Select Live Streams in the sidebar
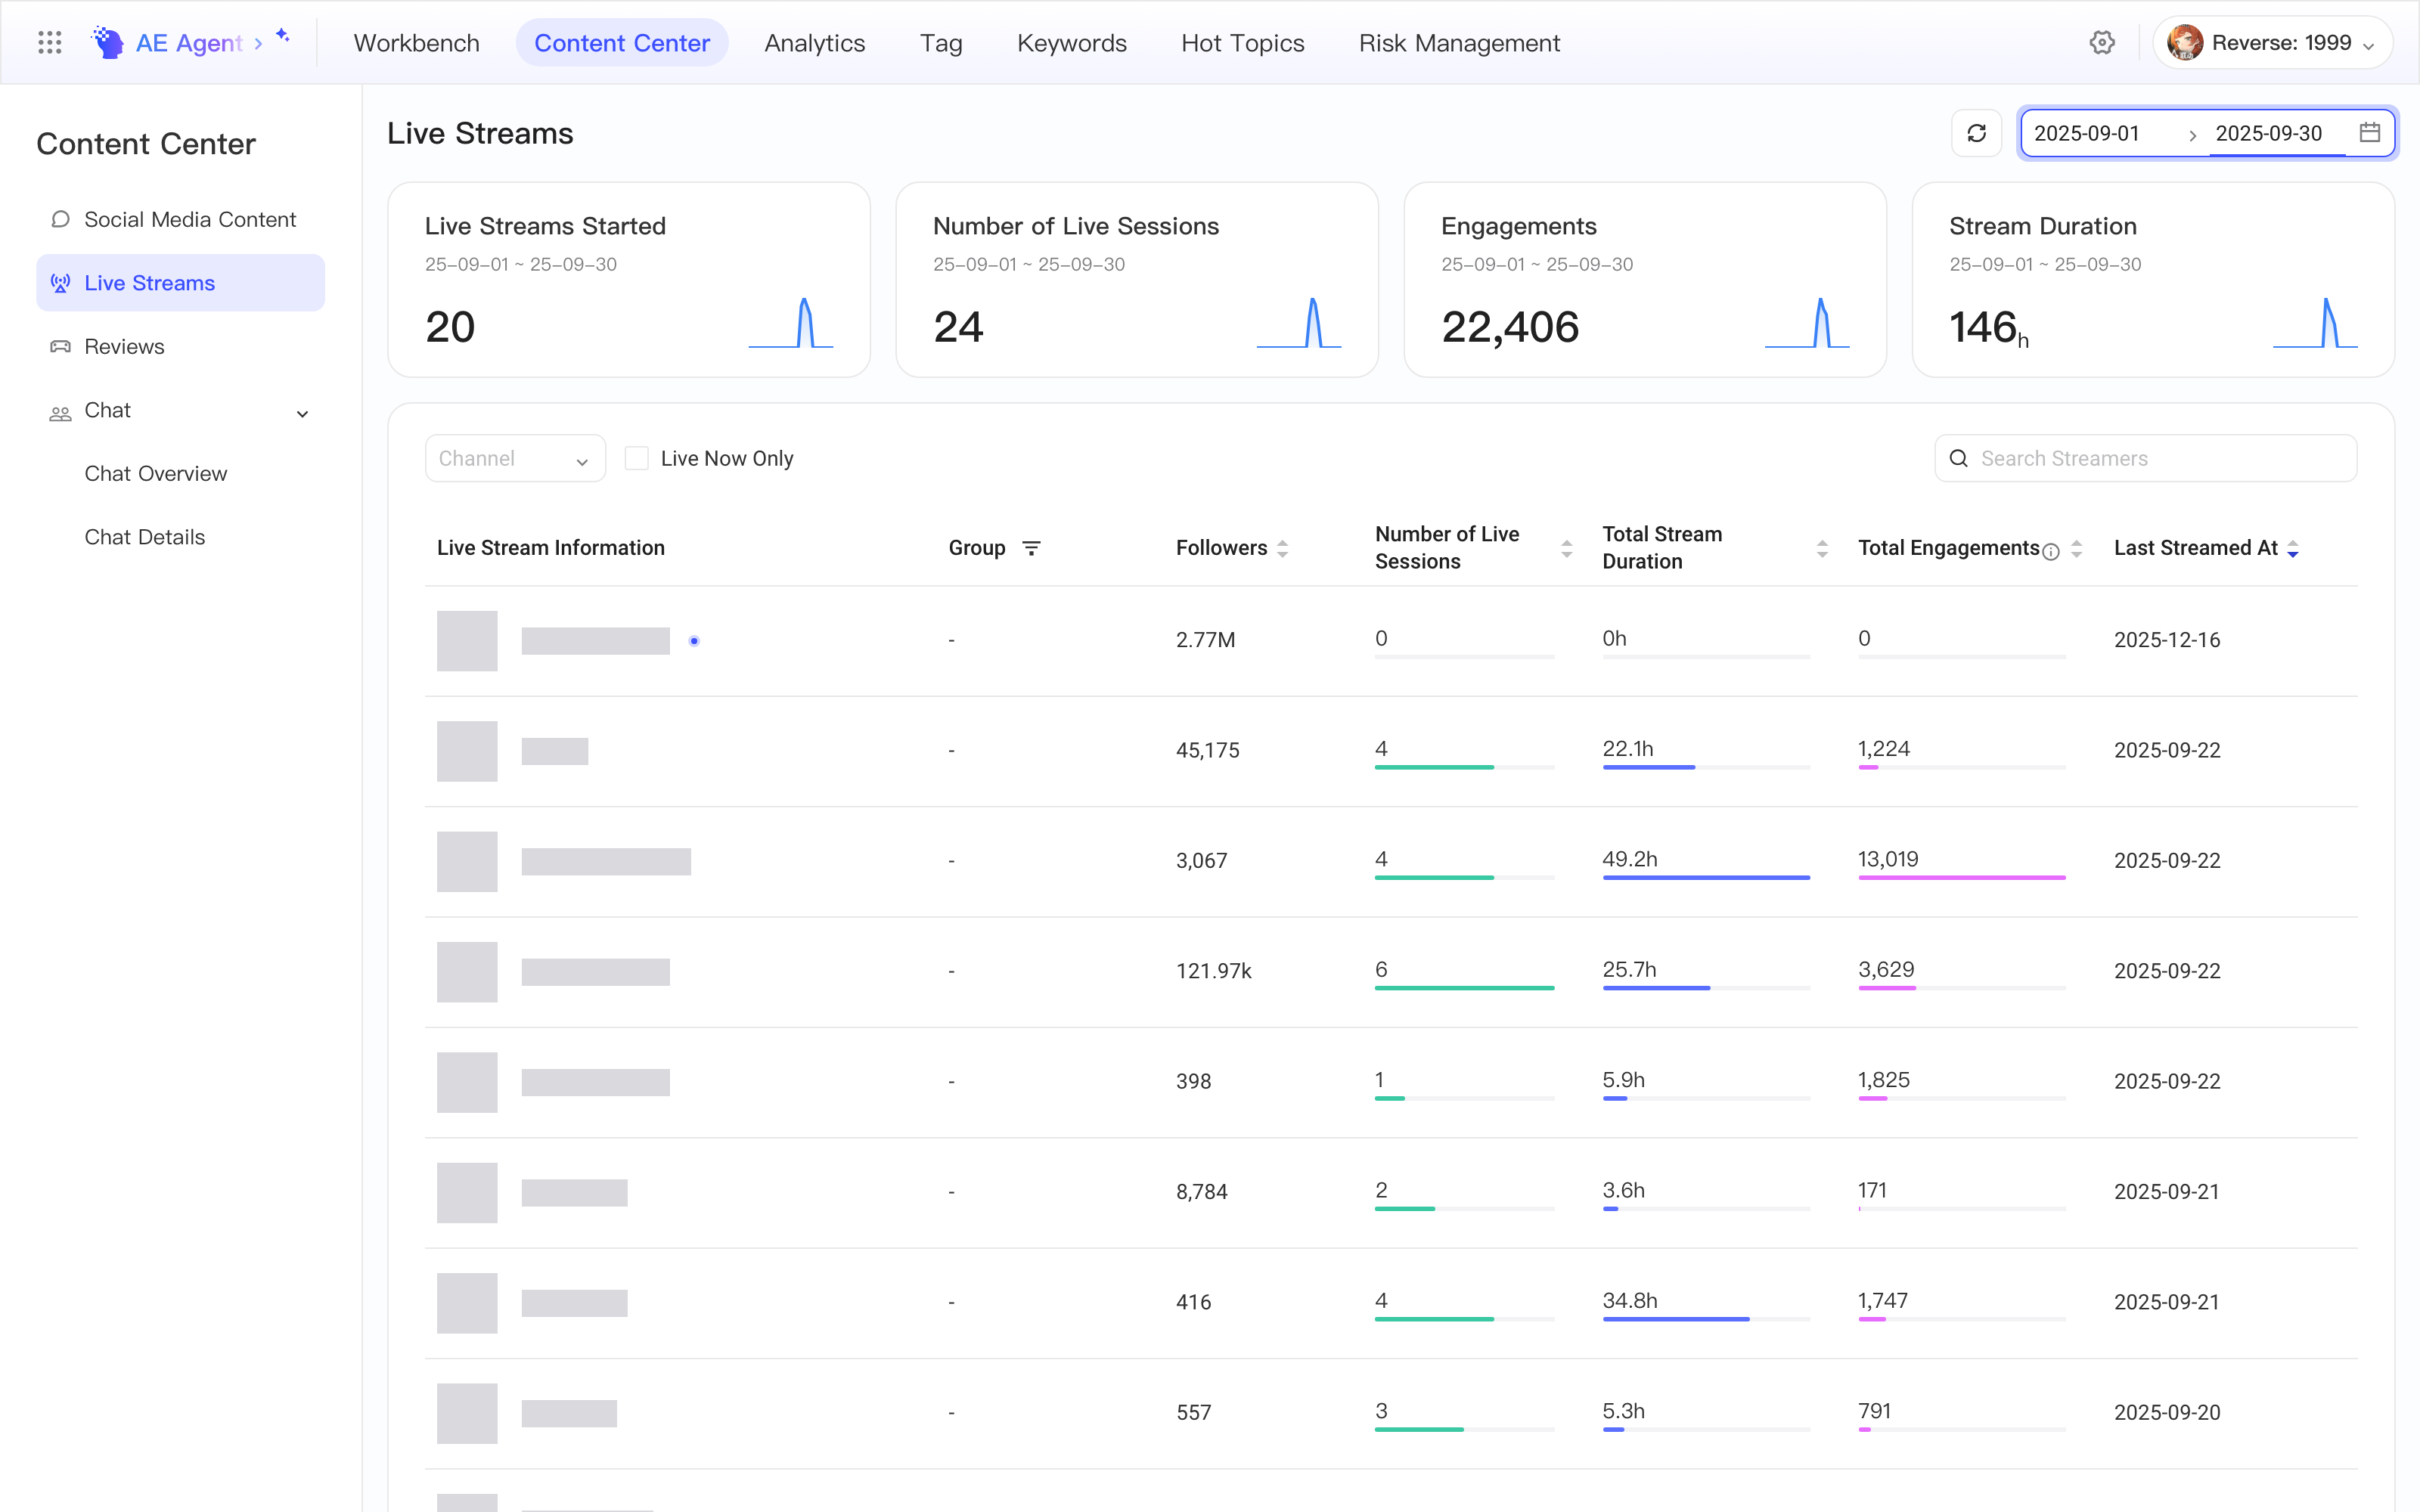The image size is (2420, 1512). coord(181,283)
